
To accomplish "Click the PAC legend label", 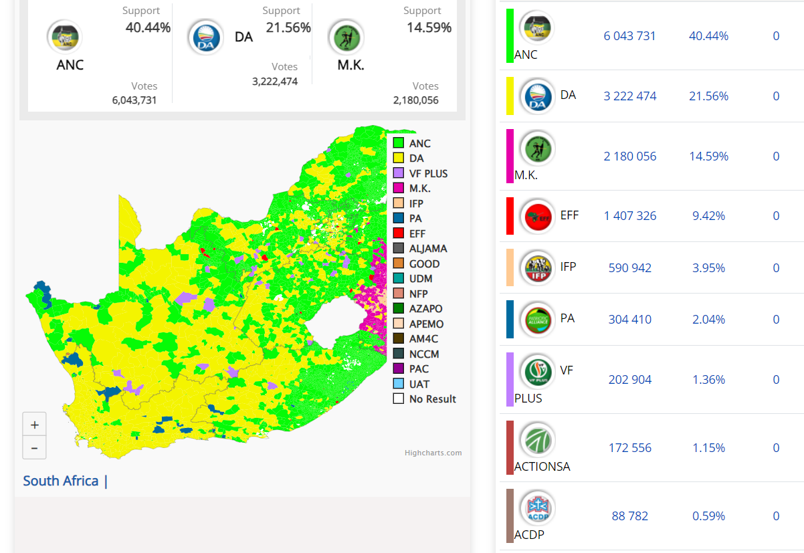I will (419, 368).
